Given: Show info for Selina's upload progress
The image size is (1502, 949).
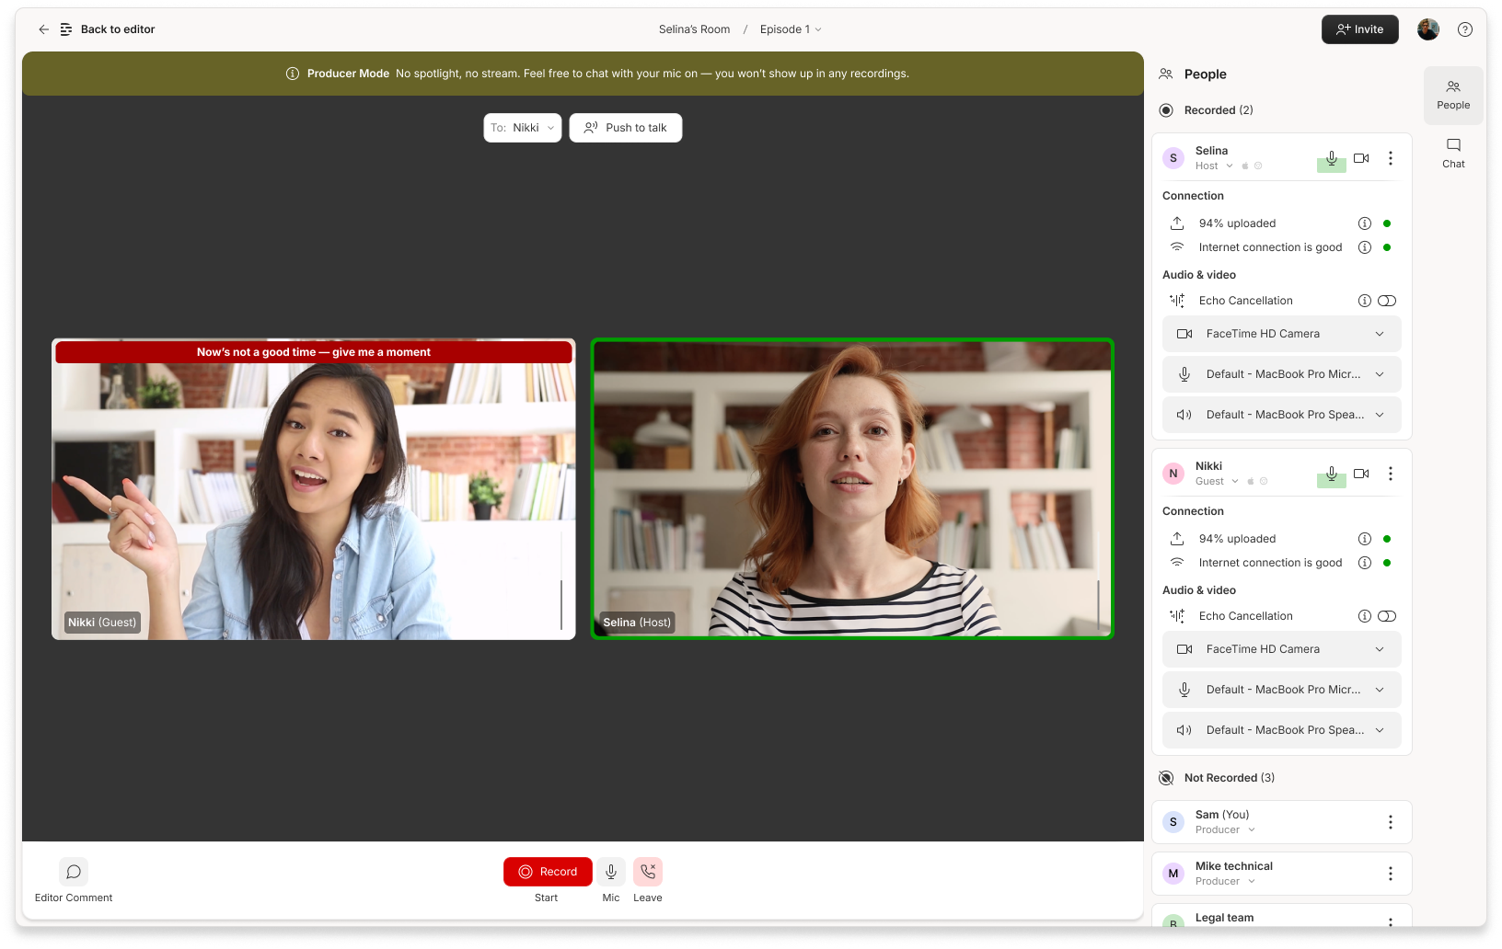Looking at the screenshot, I should point(1364,223).
